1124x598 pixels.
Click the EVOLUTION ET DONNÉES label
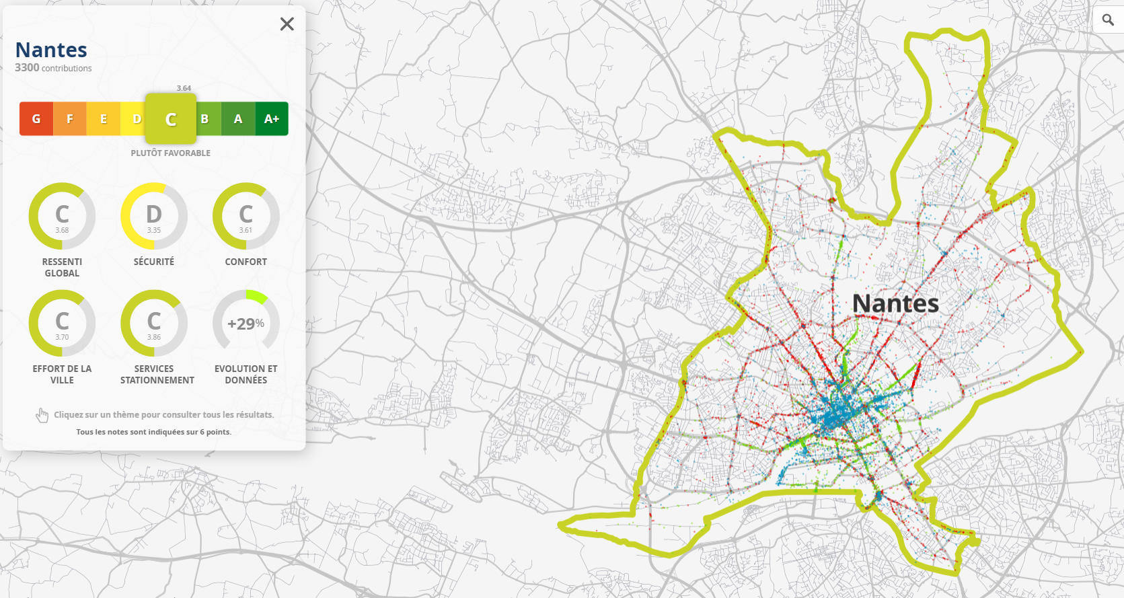pos(246,375)
